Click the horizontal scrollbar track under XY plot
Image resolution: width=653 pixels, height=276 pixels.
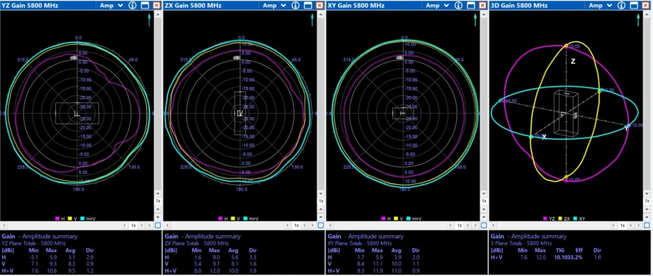tap(392, 225)
